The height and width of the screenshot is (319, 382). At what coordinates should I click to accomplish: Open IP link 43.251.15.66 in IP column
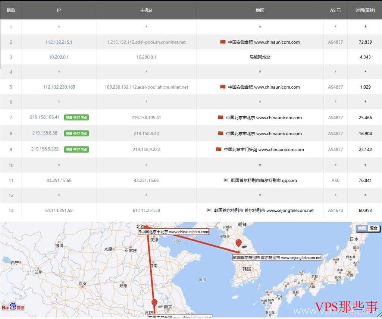point(59,180)
